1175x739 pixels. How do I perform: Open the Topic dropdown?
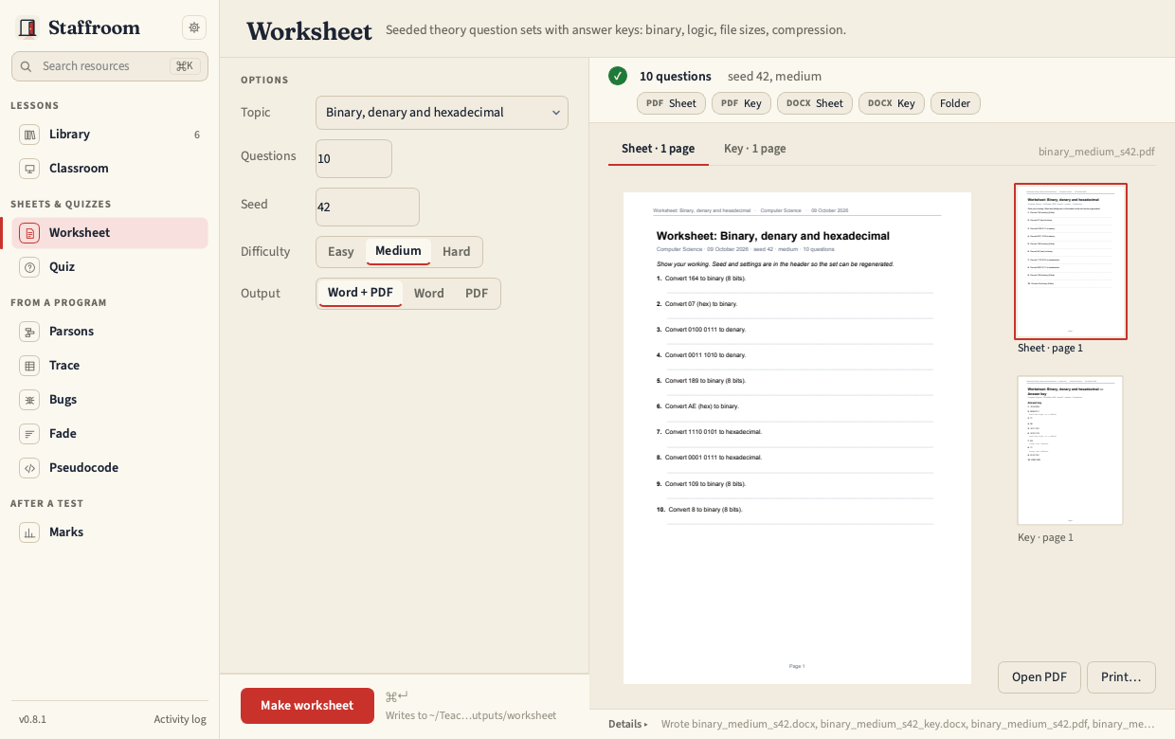[x=442, y=113]
